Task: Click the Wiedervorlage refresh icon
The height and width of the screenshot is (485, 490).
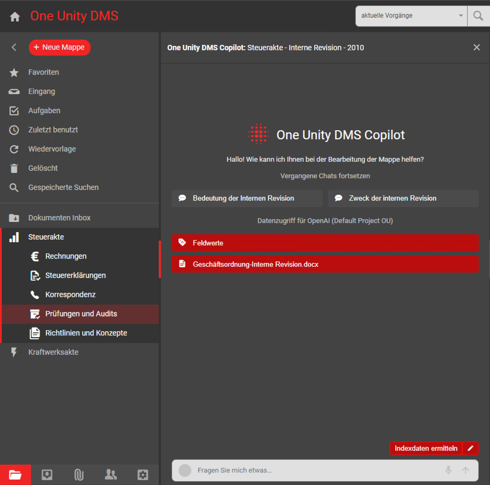Action: (14, 149)
